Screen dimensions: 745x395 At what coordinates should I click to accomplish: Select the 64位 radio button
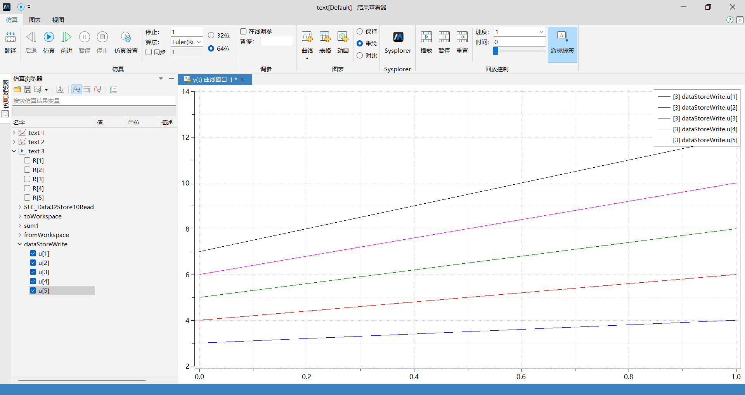click(211, 48)
